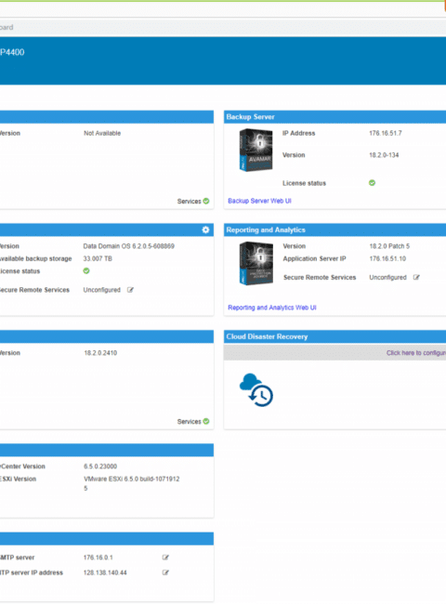The image size is (446, 604).
Task: Select SMTP server value 176.16.0.1
Action: (x=98, y=558)
